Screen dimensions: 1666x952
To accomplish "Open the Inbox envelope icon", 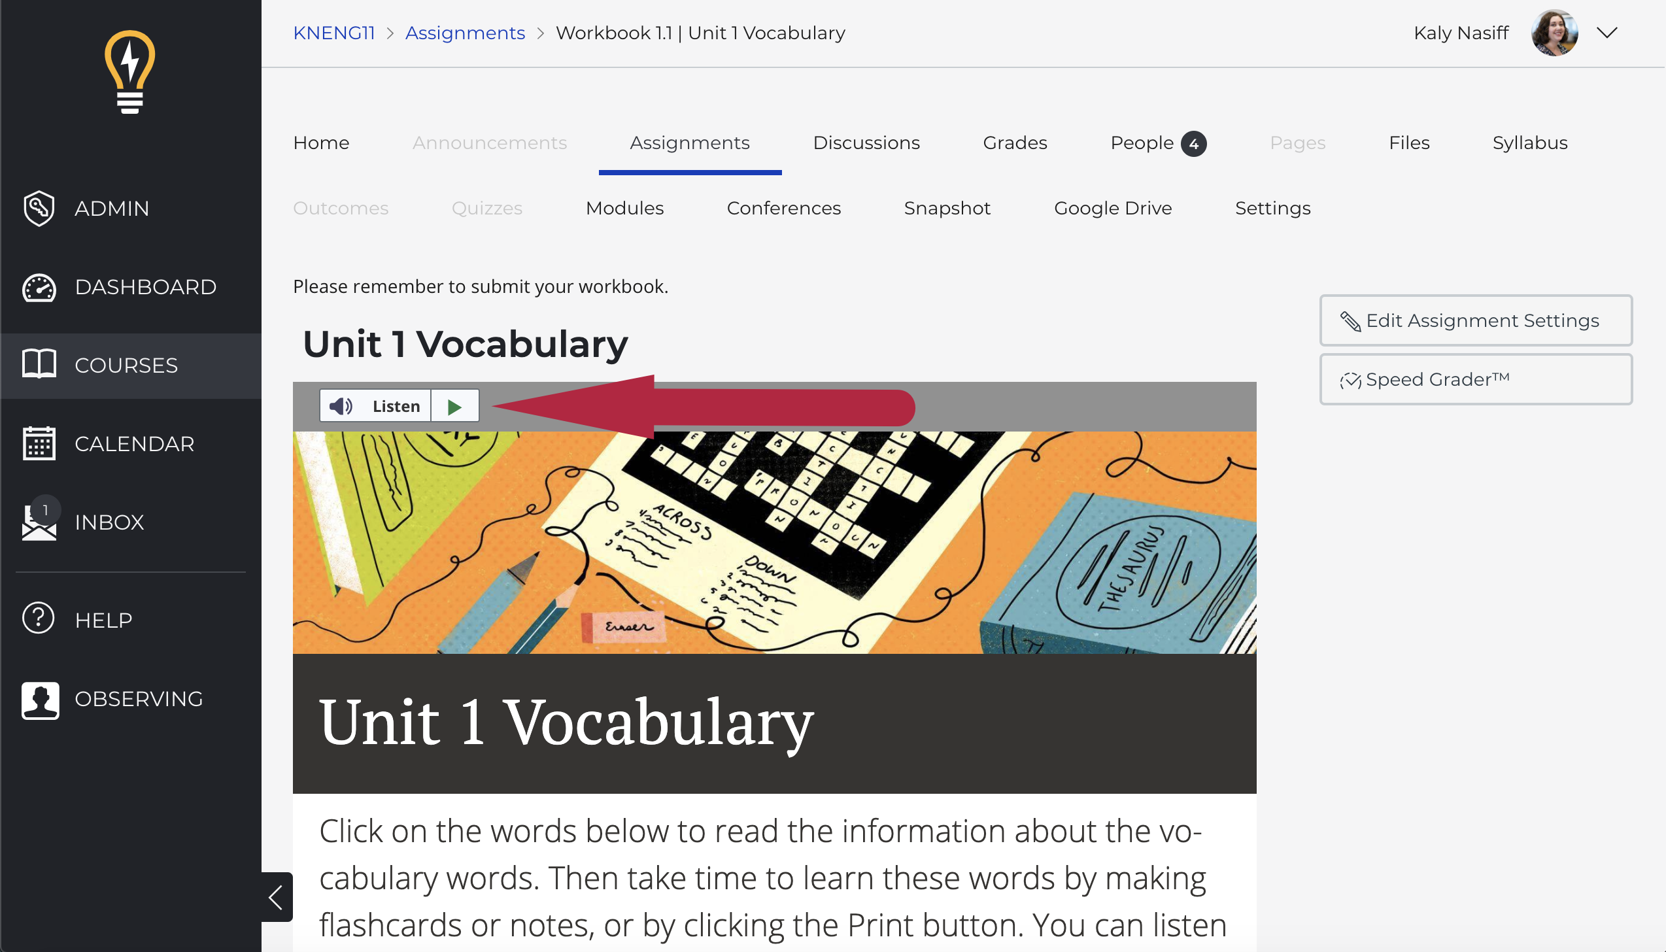I will click(x=39, y=521).
